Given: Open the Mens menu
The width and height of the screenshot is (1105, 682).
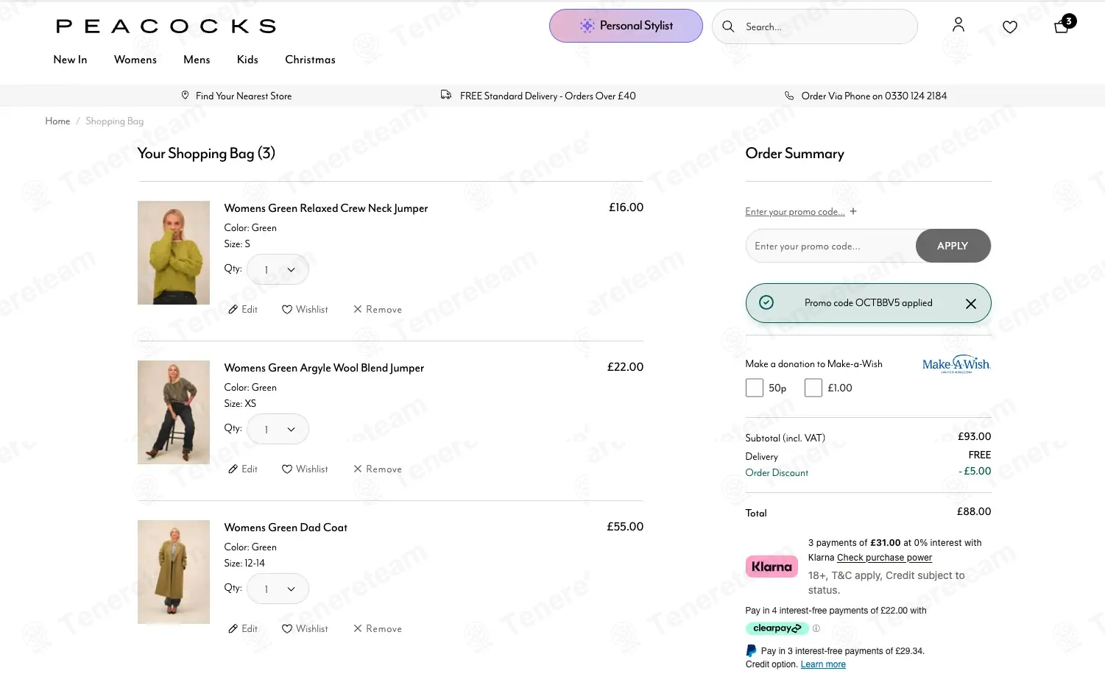Looking at the screenshot, I should click(197, 60).
